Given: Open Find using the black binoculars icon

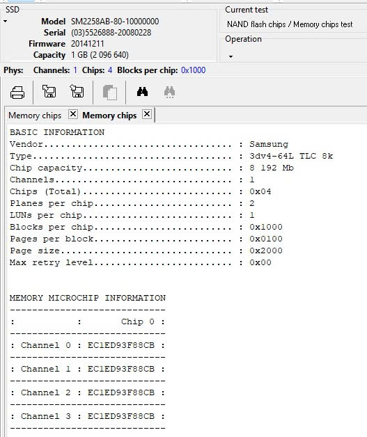Looking at the screenshot, I should [142, 92].
